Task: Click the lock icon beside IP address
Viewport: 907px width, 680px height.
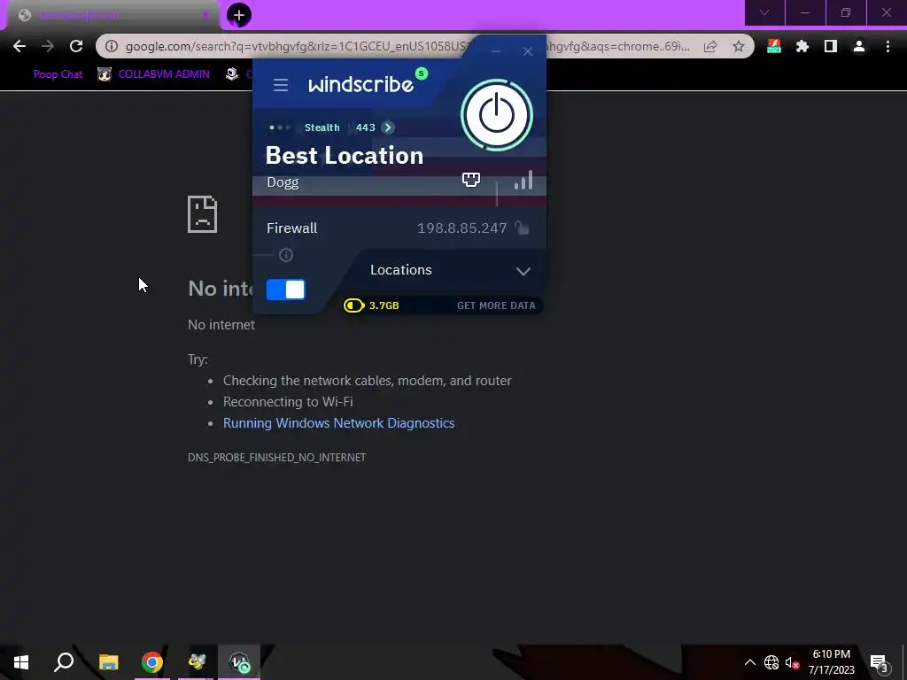Action: coord(522,228)
